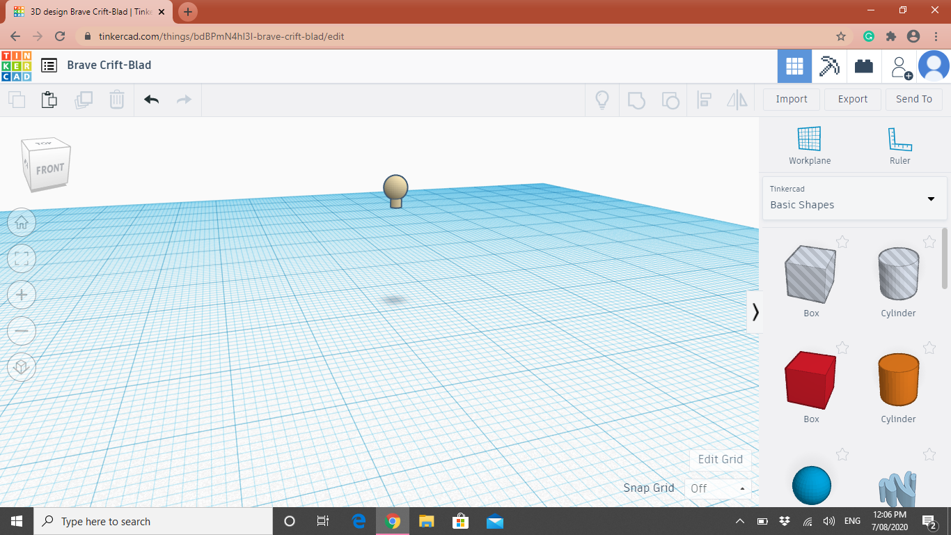Image resolution: width=951 pixels, height=535 pixels.
Task: Open File Explorer from taskbar
Action: pyautogui.click(x=426, y=521)
